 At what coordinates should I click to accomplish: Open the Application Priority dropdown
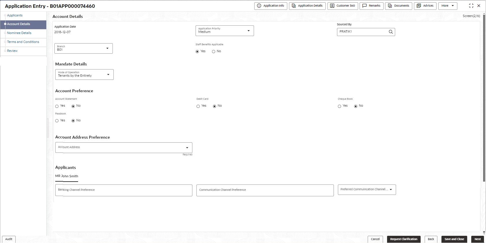pyautogui.click(x=225, y=31)
